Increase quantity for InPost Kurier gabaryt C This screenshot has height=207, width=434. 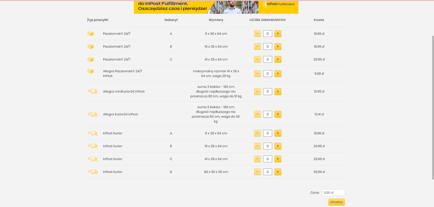click(x=278, y=159)
